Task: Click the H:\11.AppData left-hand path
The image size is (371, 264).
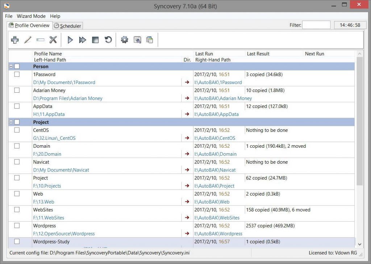Action: pos(49,114)
